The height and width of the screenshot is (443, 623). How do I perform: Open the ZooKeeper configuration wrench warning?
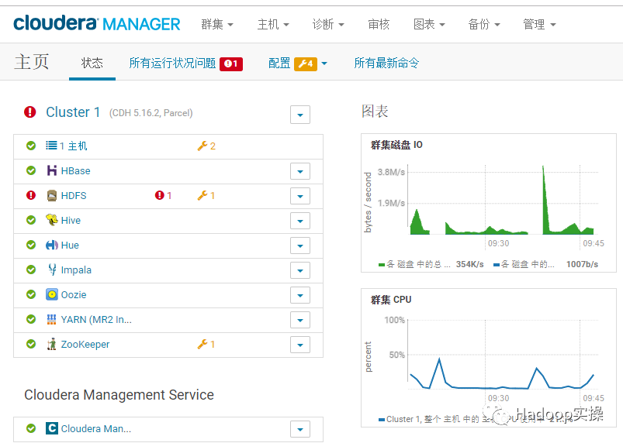206,344
